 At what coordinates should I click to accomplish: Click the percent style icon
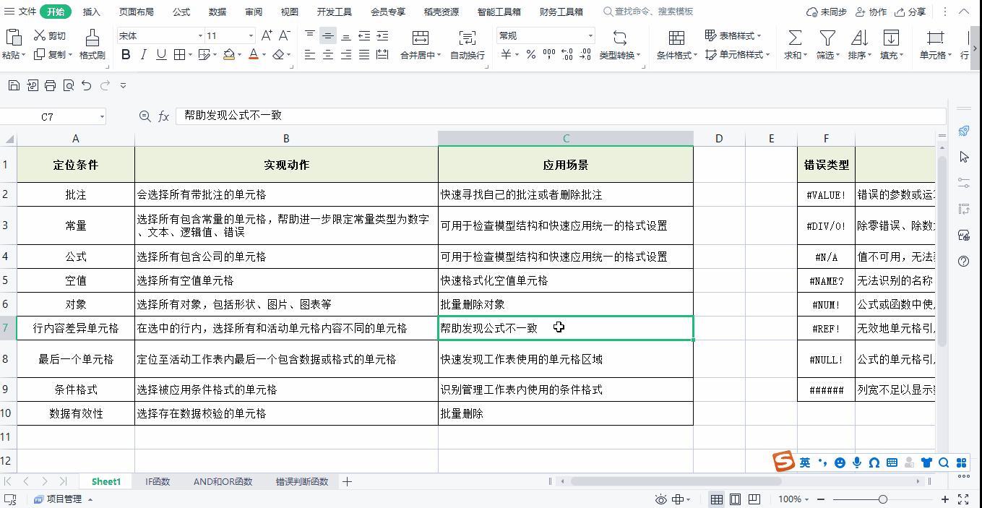point(530,55)
